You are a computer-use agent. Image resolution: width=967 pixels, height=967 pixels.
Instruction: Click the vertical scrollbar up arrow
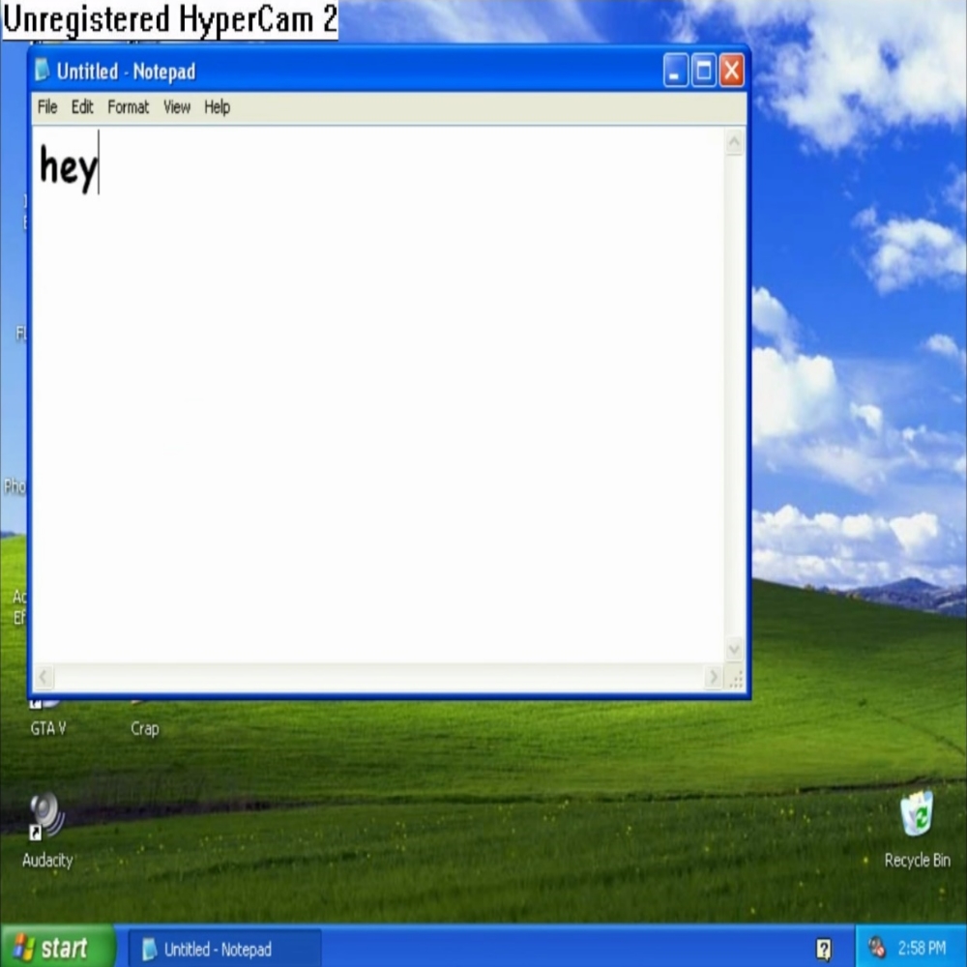coord(734,142)
